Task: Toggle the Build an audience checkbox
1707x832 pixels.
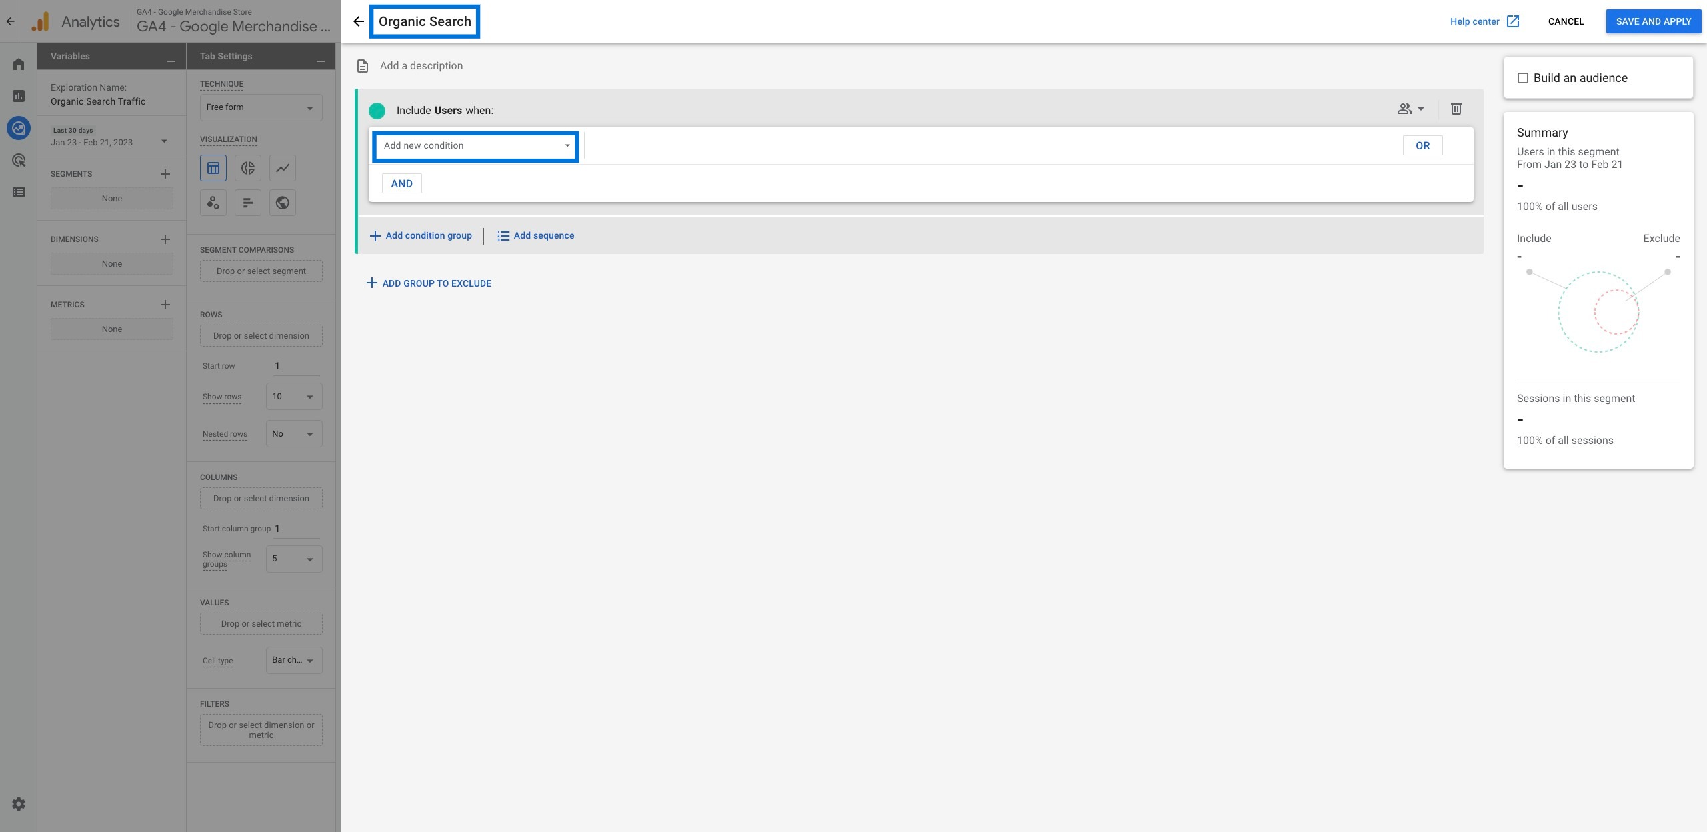Action: pos(1523,79)
